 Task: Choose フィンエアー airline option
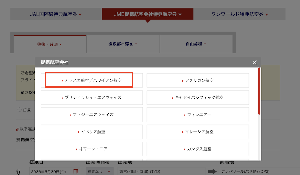coord(198,115)
